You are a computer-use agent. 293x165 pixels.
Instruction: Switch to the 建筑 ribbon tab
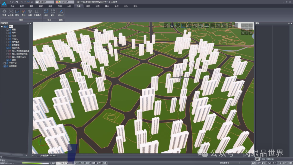(x=41, y=6)
